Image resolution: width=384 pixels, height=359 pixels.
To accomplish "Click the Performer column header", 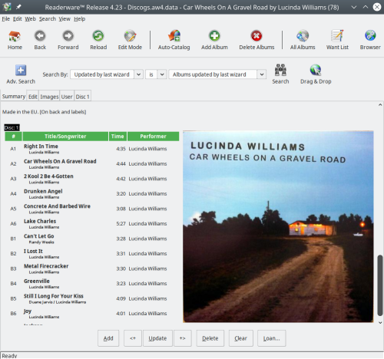I will coord(153,137).
